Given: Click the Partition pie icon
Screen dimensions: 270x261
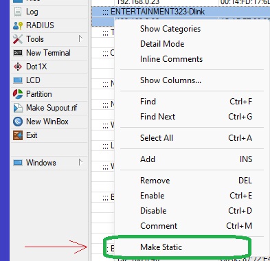Looking at the screenshot, I should (x=18, y=94).
